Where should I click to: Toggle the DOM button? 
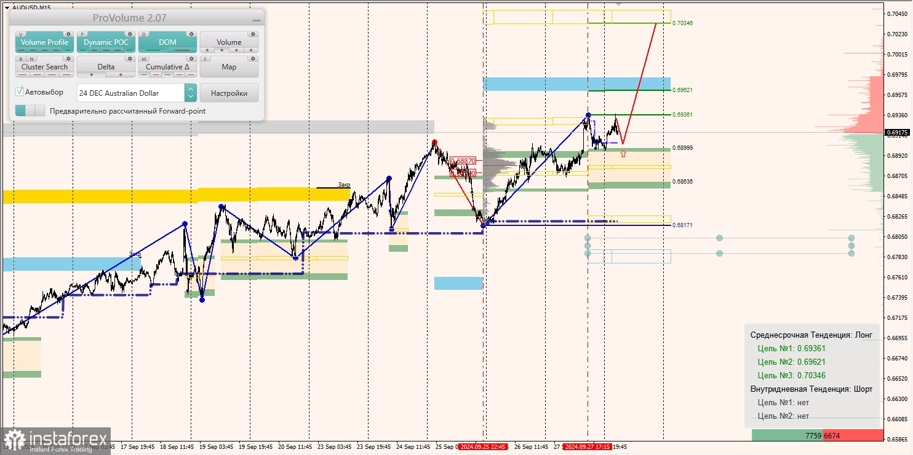click(167, 42)
